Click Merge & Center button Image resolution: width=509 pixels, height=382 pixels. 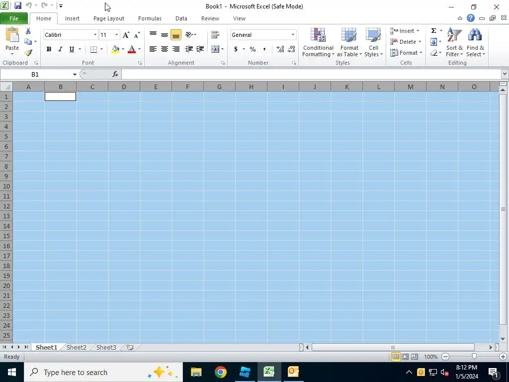215,49
